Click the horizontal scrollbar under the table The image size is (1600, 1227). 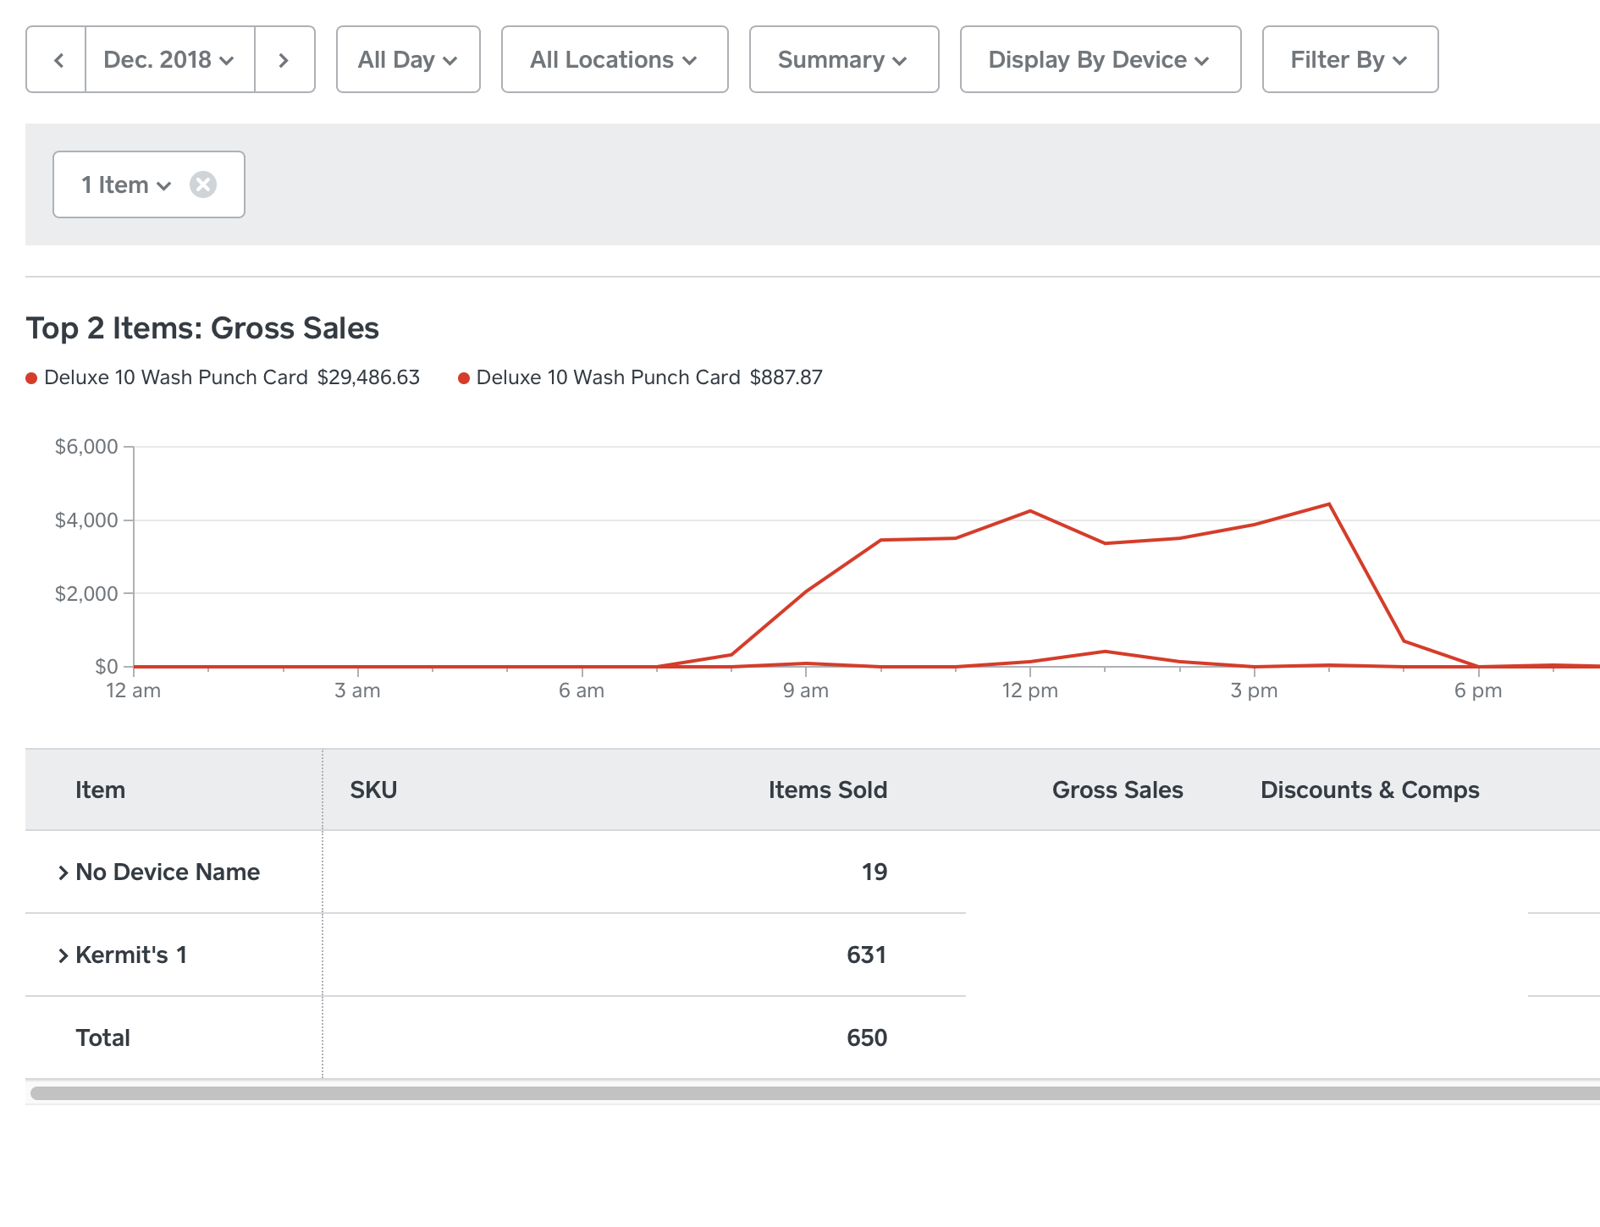813,1093
